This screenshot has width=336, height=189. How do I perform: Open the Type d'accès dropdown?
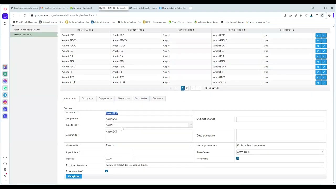280,152
